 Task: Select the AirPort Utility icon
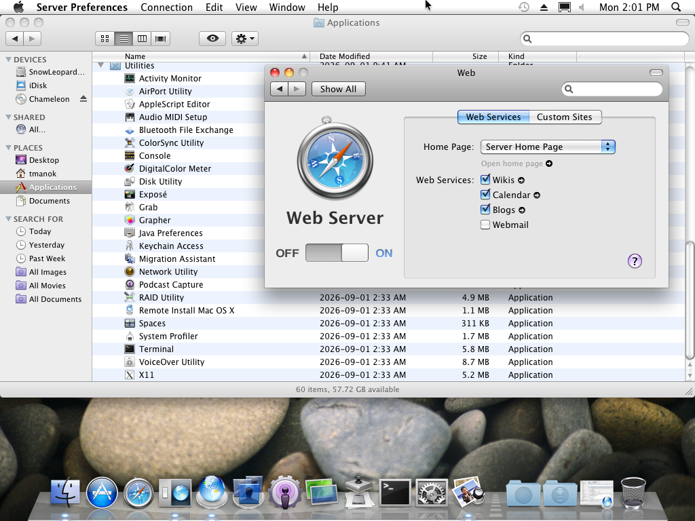click(130, 92)
